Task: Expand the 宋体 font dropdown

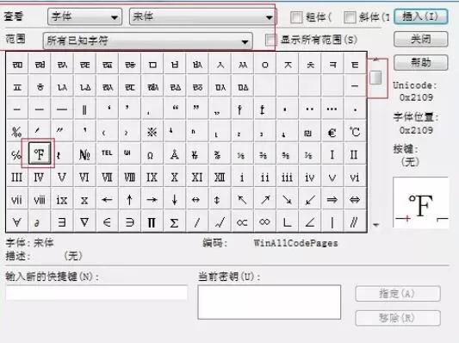Action: pyautogui.click(x=202, y=16)
